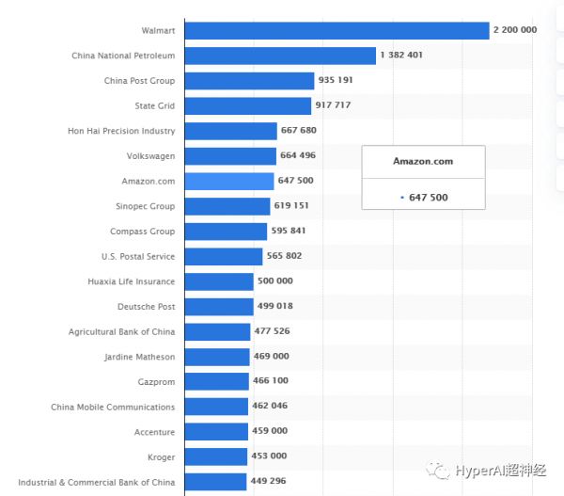Click the Walmart bar in the chart
Viewport: 564px width, 496px height.
pyautogui.click(x=337, y=30)
